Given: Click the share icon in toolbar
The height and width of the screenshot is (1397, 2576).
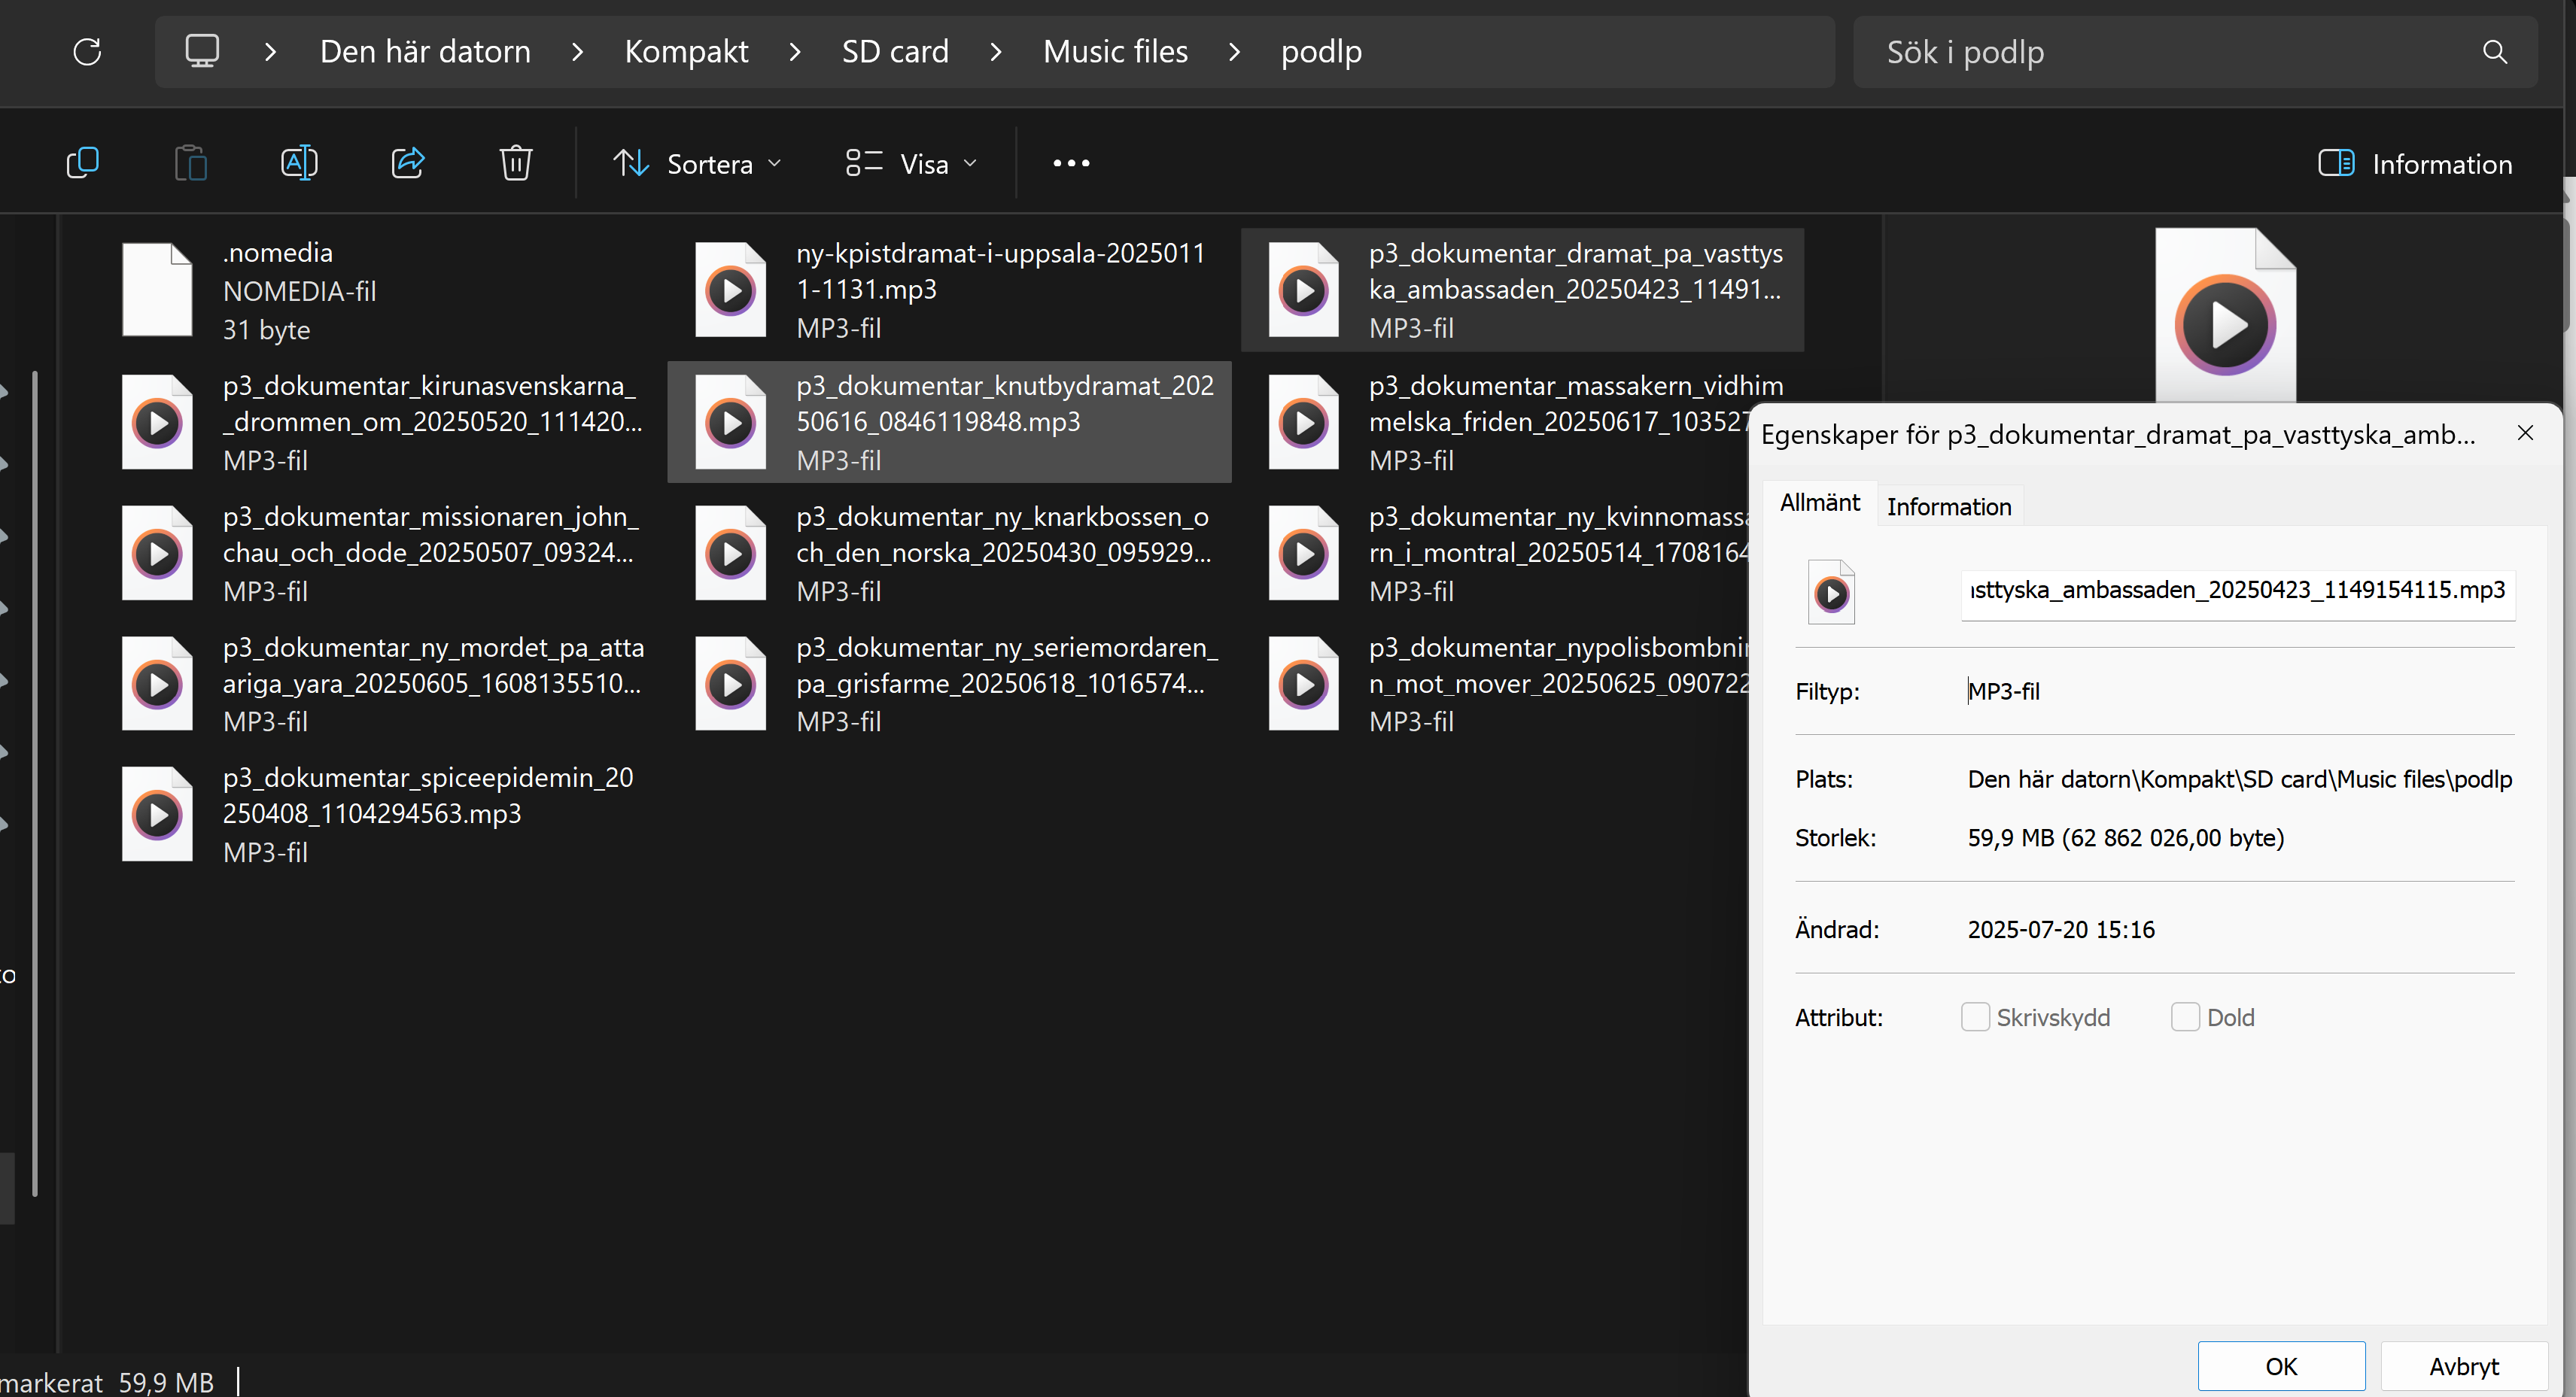Looking at the screenshot, I should [407, 163].
